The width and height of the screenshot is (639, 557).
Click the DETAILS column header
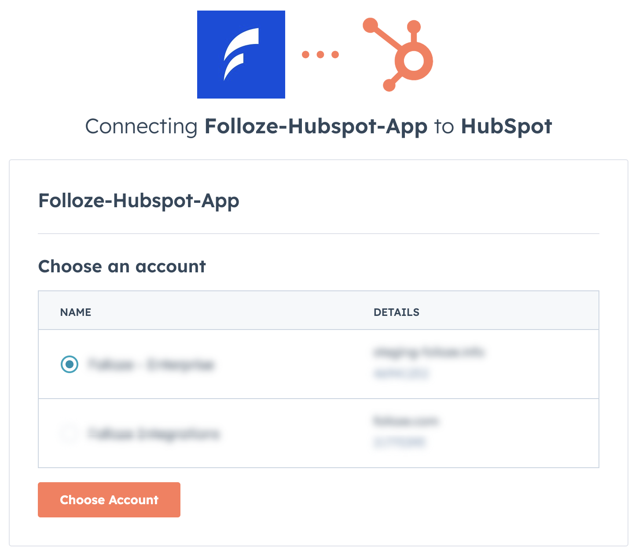coord(396,312)
